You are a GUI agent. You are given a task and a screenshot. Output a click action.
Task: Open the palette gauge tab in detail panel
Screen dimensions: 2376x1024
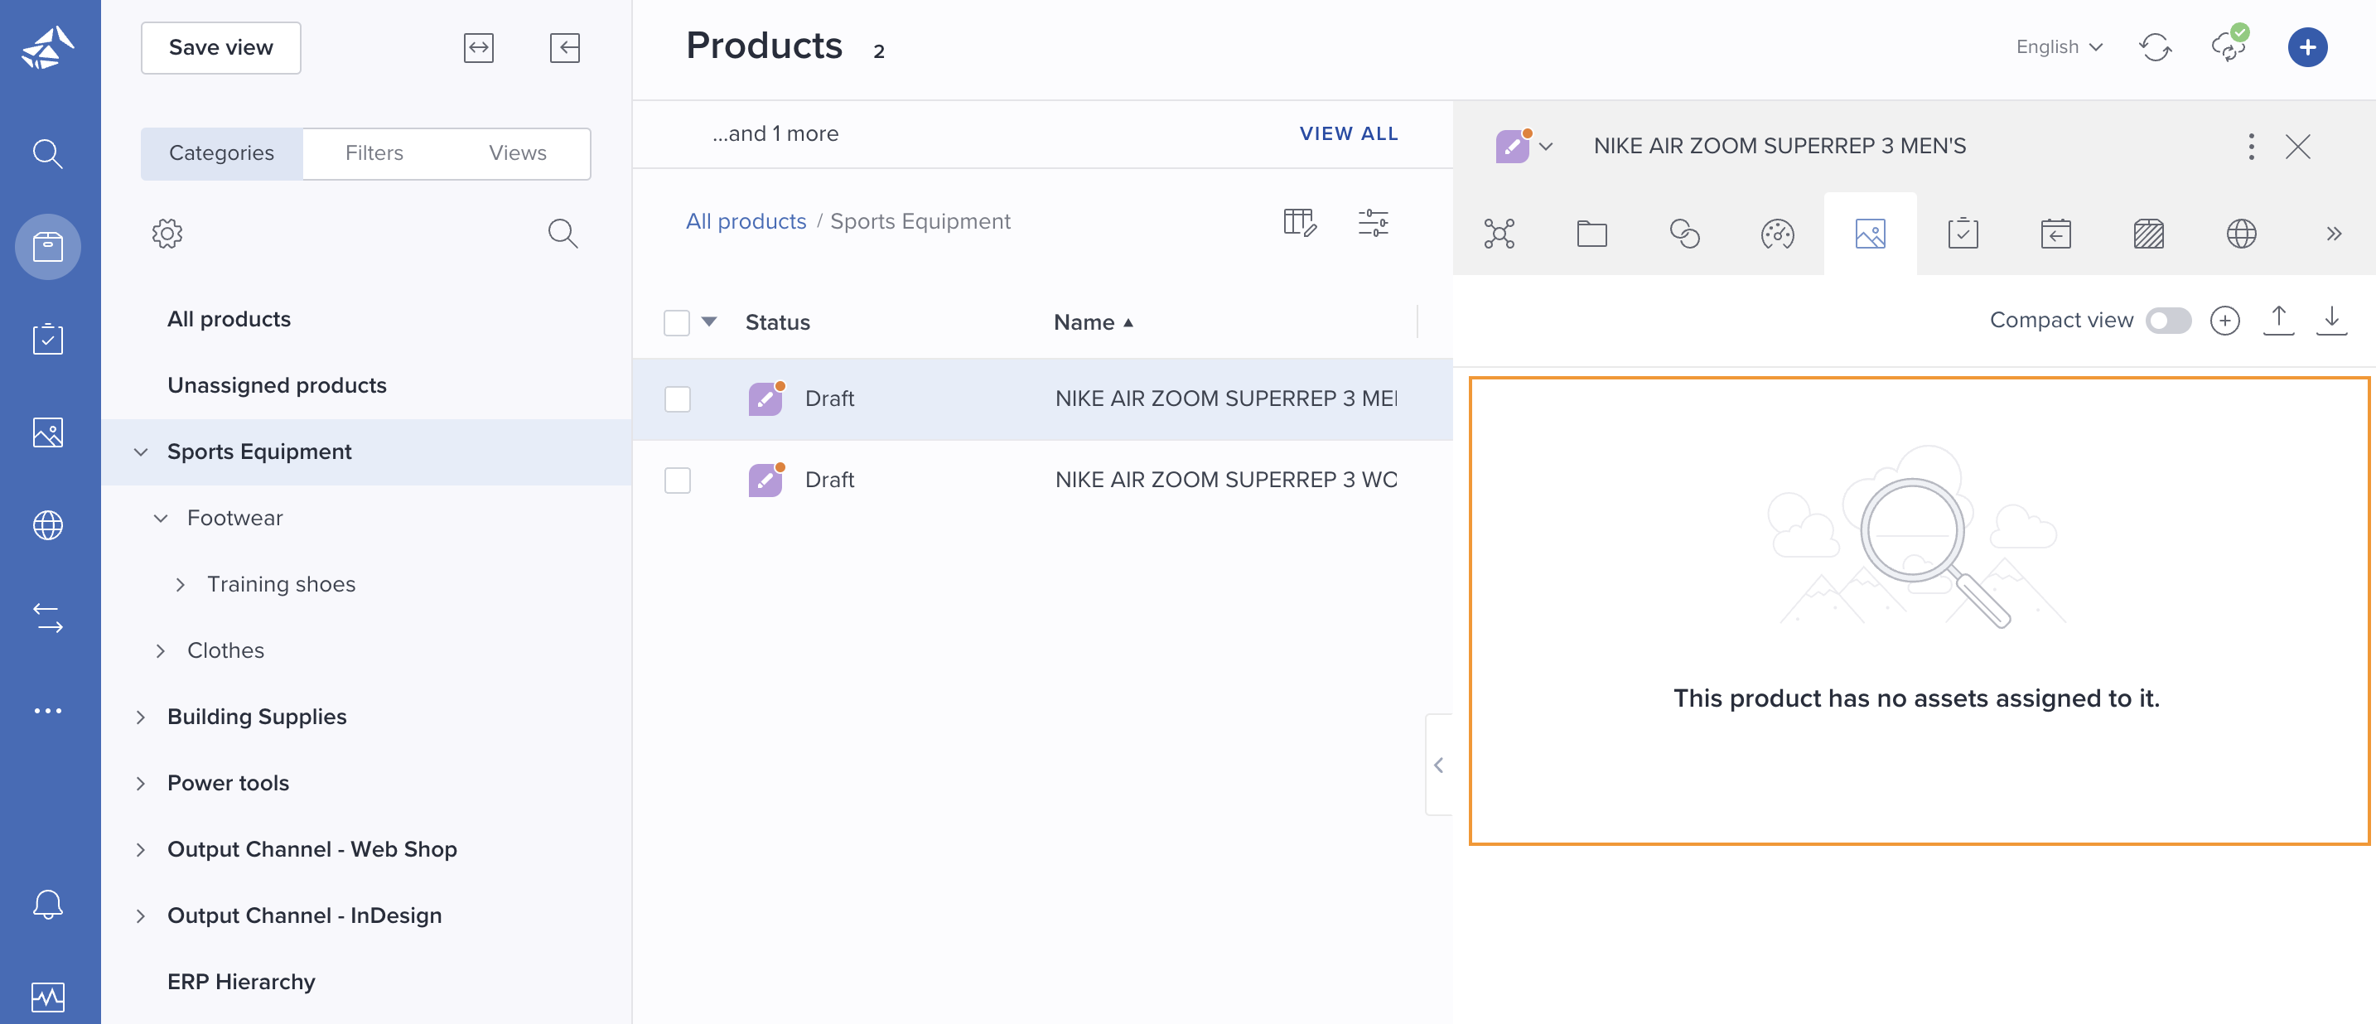point(1777,234)
